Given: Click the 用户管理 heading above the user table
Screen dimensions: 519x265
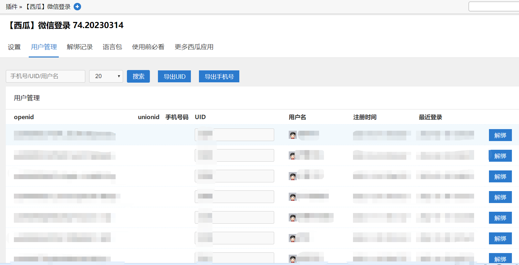Looking at the screenshot, I should (27, 98).
